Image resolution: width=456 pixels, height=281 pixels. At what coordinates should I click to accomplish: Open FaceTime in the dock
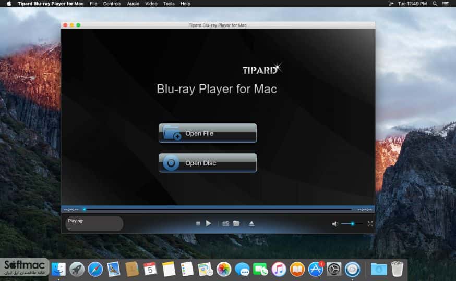pyautogui.click(x=260, y=270)
